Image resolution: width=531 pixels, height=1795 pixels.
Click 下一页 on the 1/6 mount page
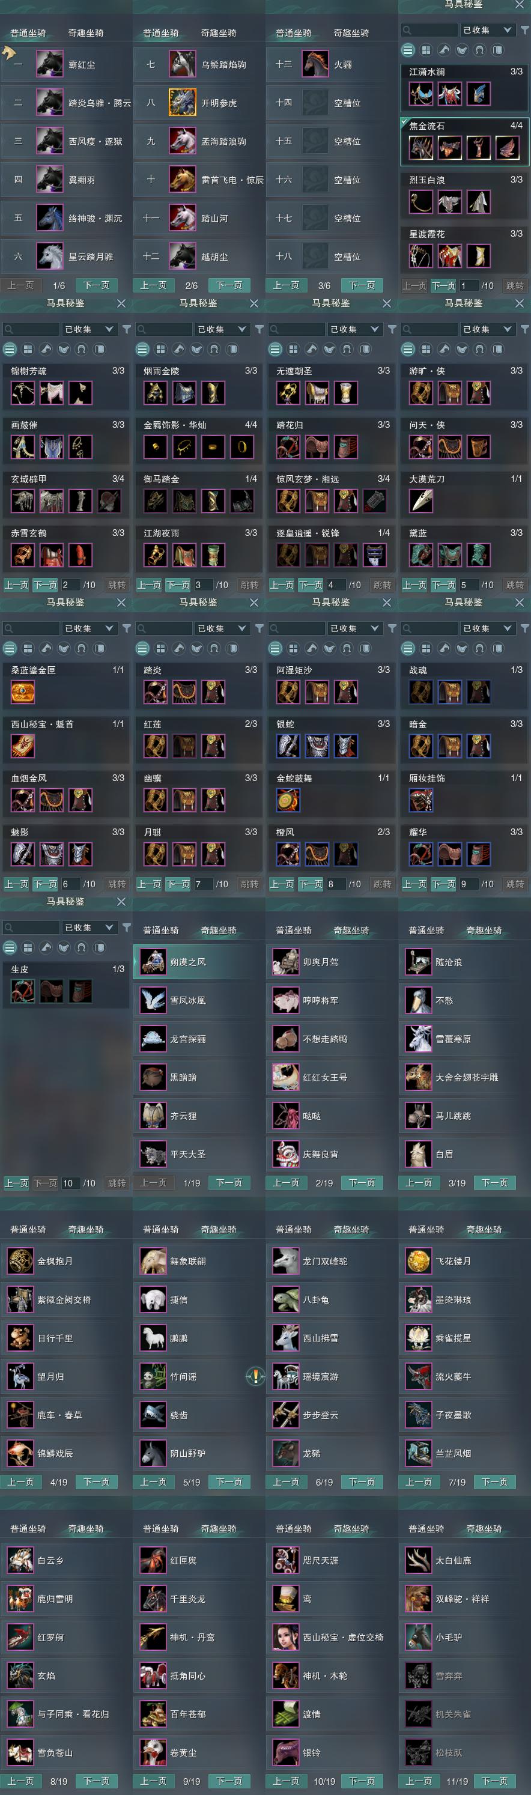[96, 285]
